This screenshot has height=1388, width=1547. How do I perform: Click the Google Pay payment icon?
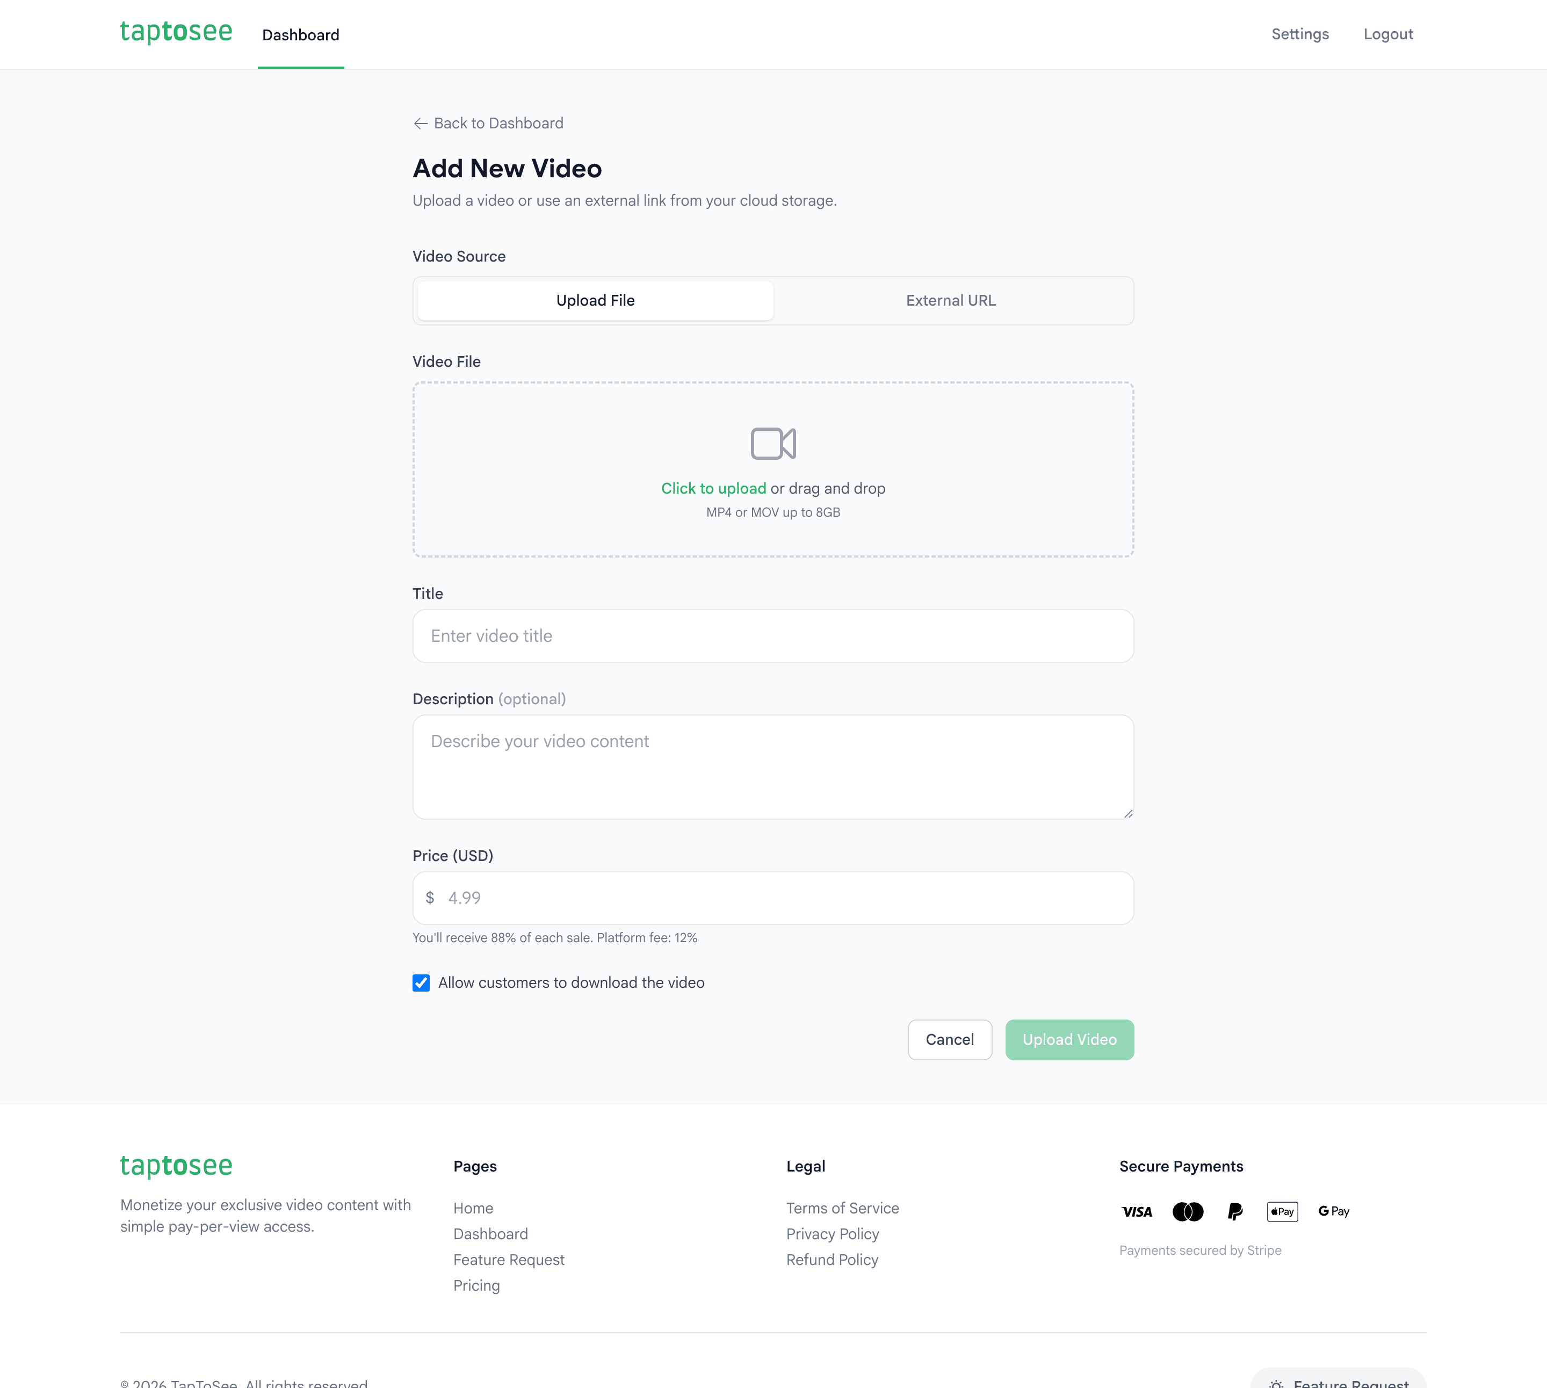click(x=1333, y=1211)
